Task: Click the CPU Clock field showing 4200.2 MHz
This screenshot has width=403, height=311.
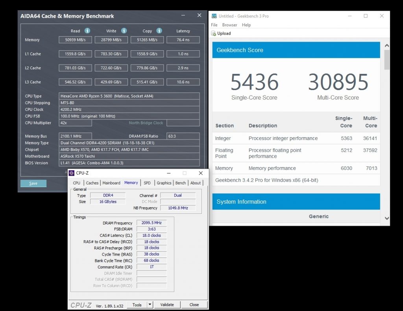Action: [x=129, y=109]
